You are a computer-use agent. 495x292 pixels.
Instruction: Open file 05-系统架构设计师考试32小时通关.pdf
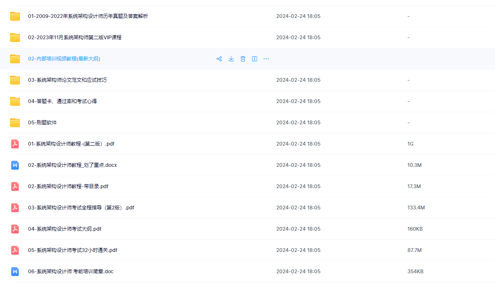pos(73,250)
